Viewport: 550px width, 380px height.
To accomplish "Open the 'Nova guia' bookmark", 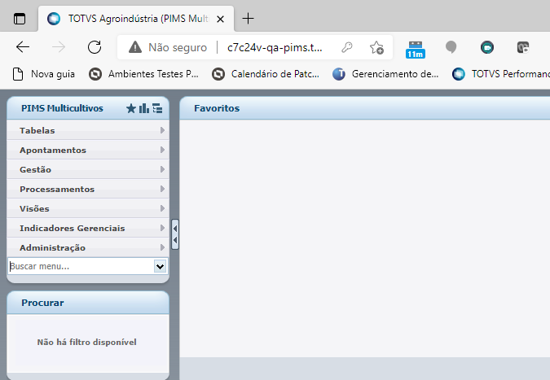I will coord(43,74).
